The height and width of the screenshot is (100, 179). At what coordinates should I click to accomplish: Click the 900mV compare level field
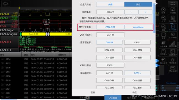coord(110,12)
